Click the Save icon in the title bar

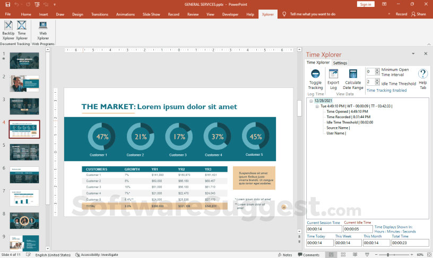coord(6,4)
